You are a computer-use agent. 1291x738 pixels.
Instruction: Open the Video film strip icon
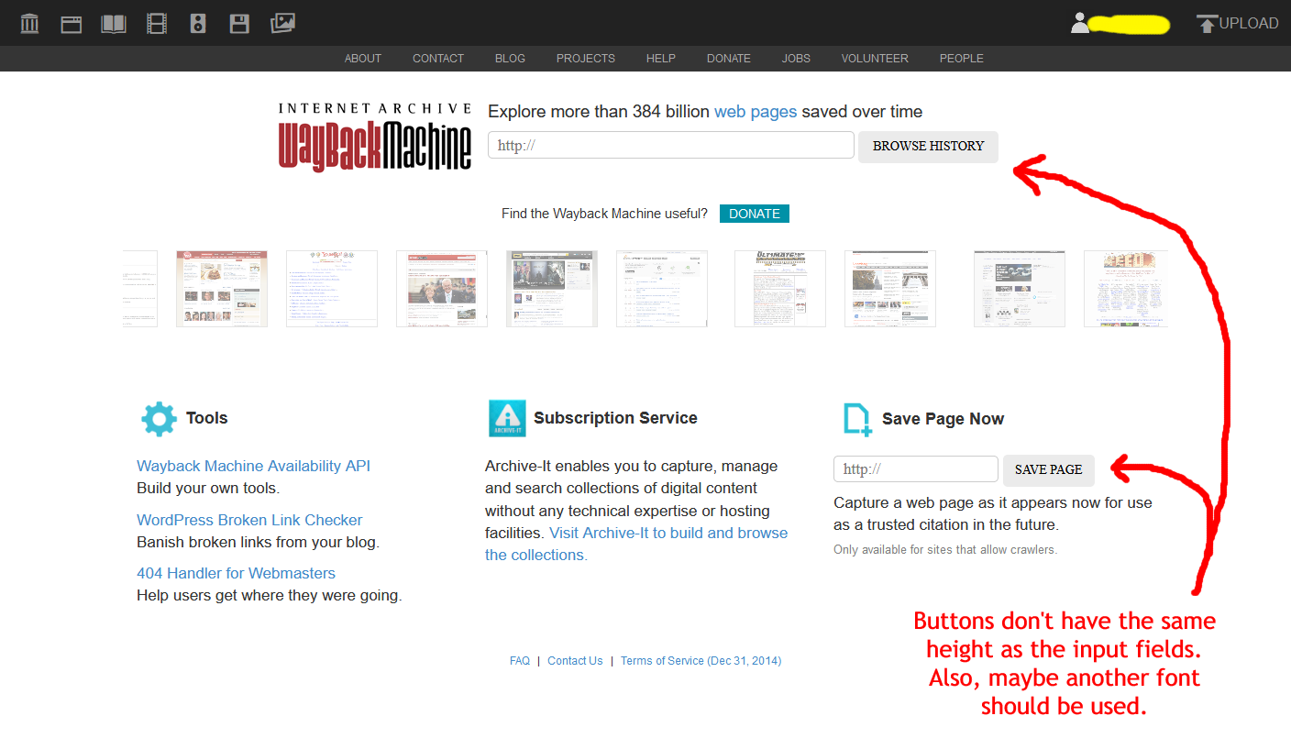pyautogui.click(x=156, y=23)
